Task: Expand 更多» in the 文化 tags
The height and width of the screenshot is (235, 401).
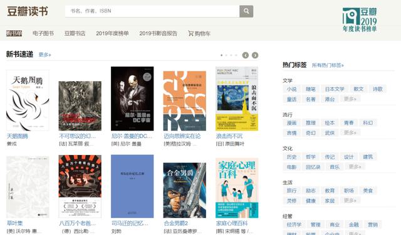Action: pos(355,167)
